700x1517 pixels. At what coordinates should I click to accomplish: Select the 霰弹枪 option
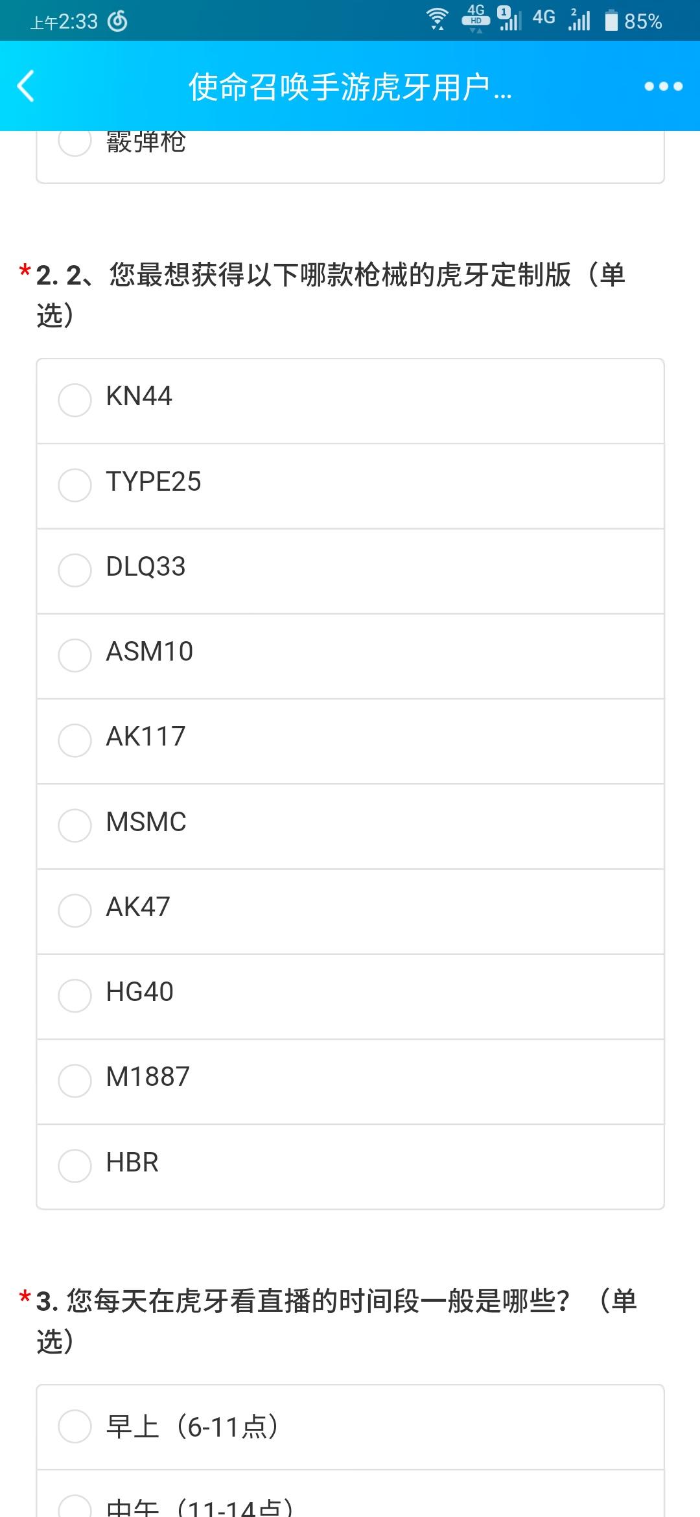pyautogui.click(x=350, y=156)
